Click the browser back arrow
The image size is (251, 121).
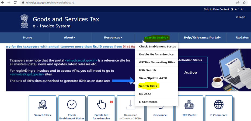pyautogui.click(x=2, y=3)
